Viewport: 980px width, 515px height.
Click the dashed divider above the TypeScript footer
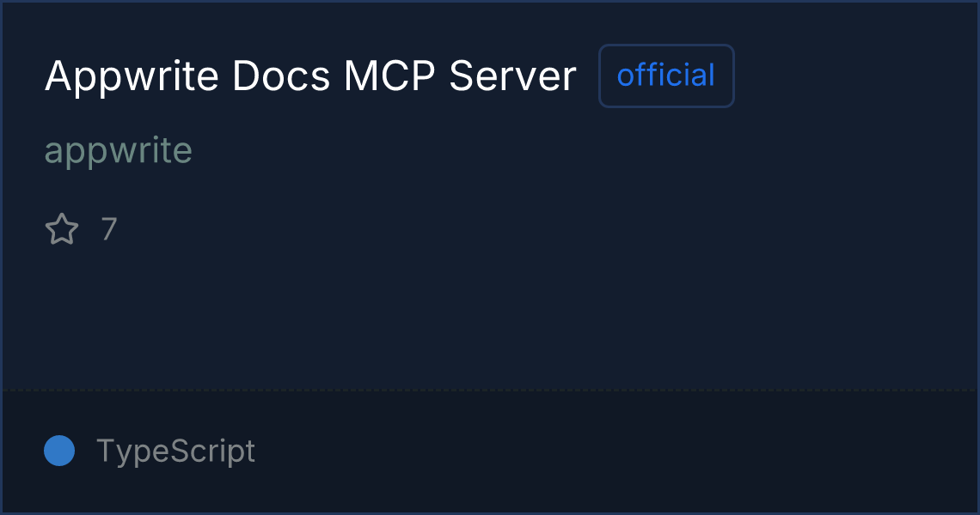pyautogui.click(x=489, y=391)
